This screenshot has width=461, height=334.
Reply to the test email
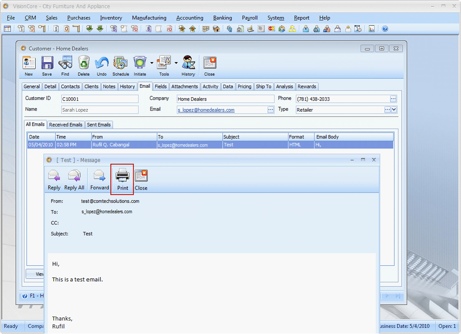pos(53,179)
